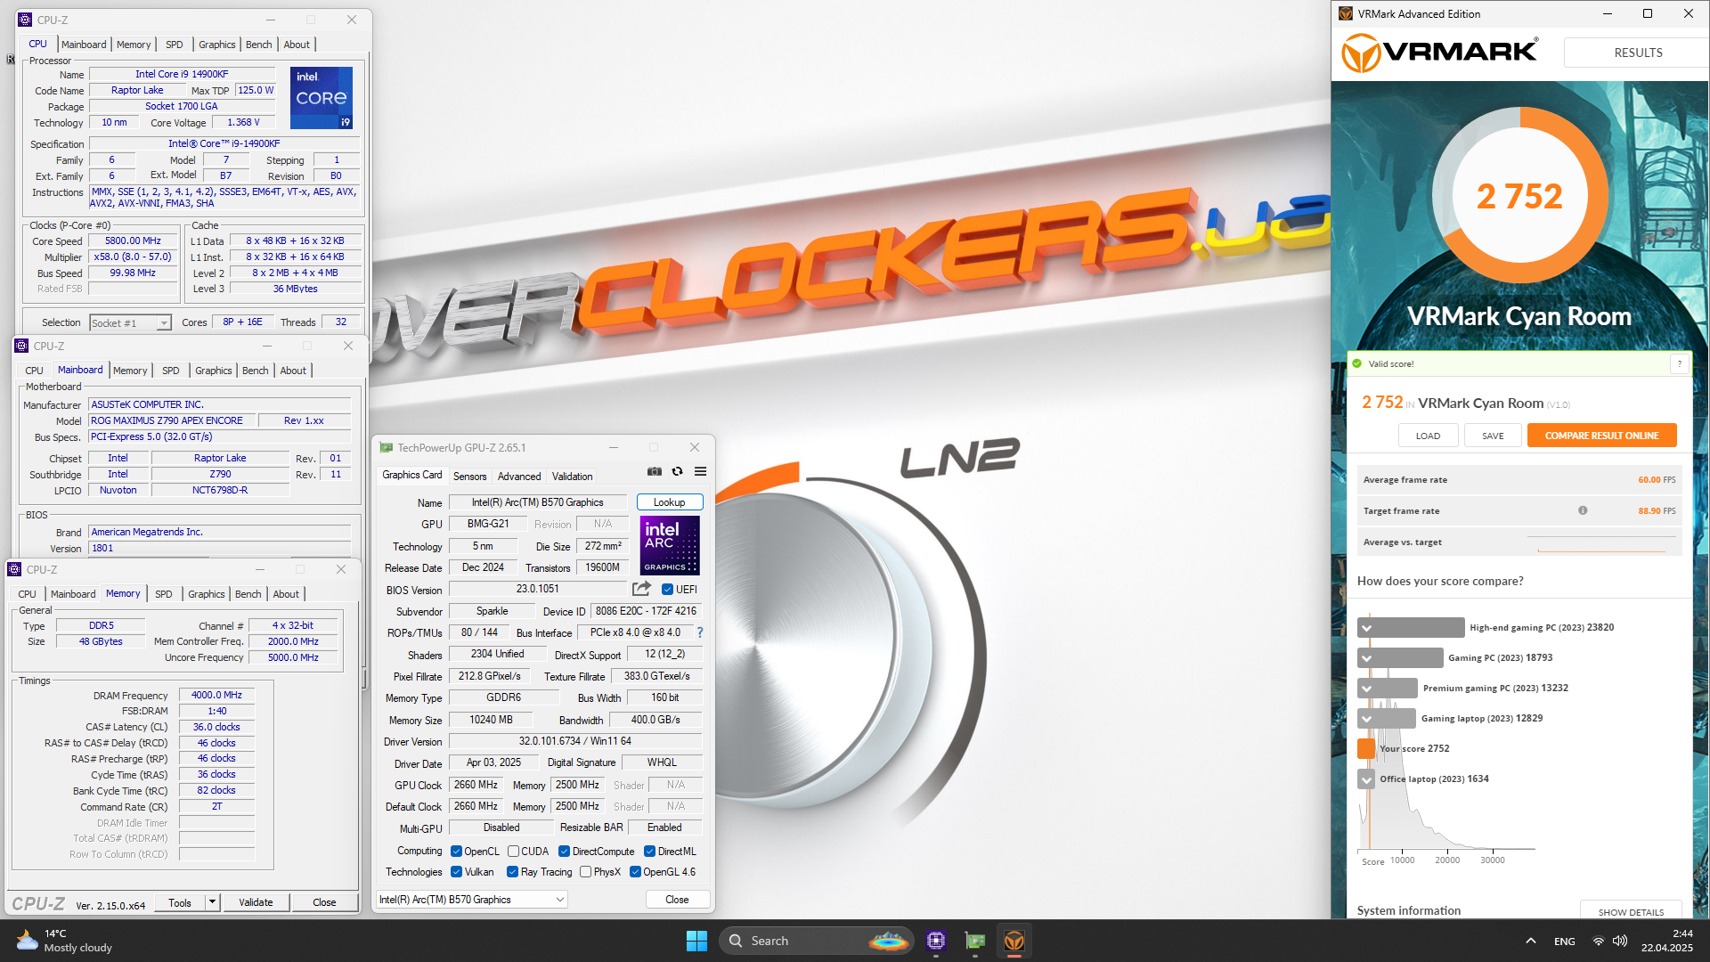The height and width of the screenshot is (962, 1710).
Task: Click the orange Your score marker
Action: 1366,748
